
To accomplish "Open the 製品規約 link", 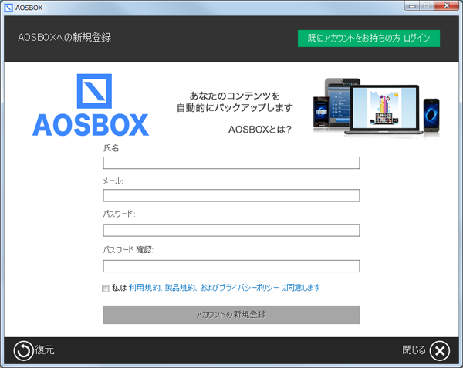I will [x=180, y=288].
